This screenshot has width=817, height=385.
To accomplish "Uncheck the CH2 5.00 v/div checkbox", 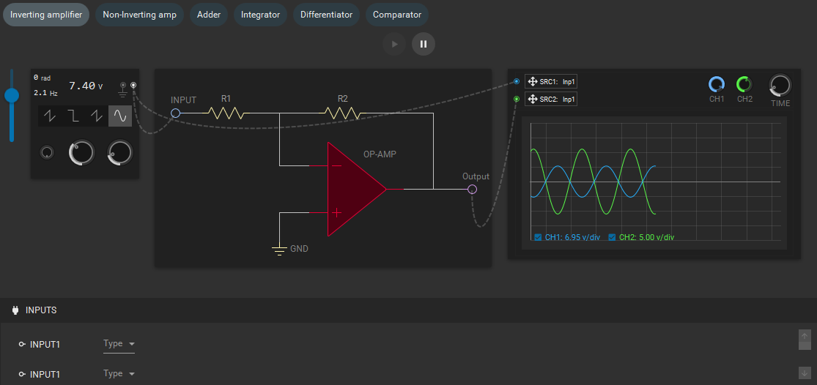I will (x=613, y=237).
